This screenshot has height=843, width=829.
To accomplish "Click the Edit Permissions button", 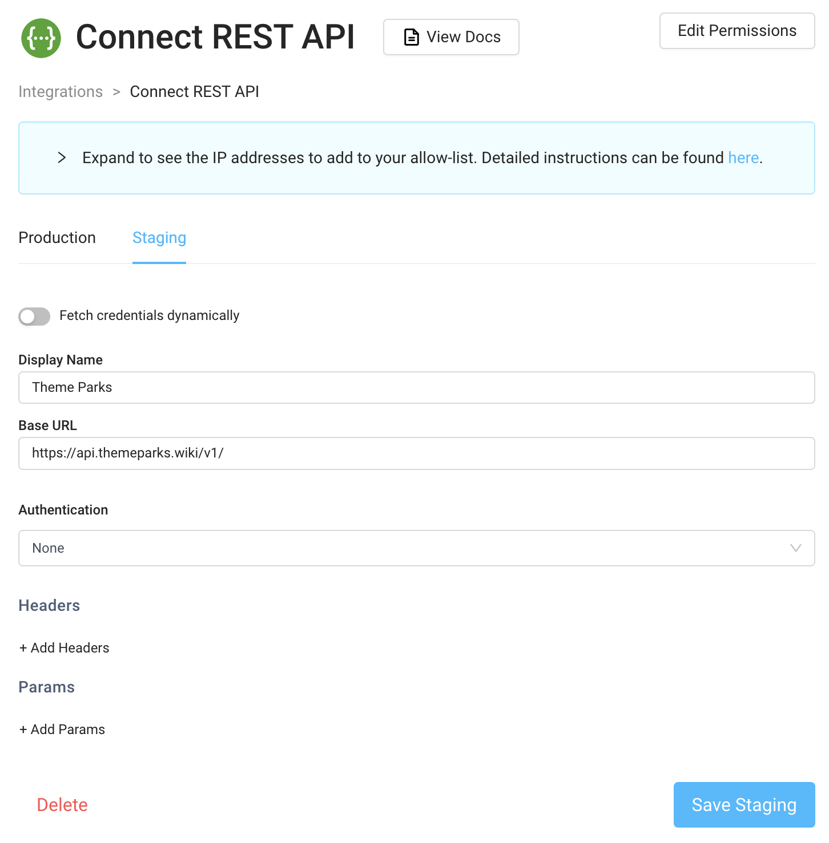I will [737, 31].
